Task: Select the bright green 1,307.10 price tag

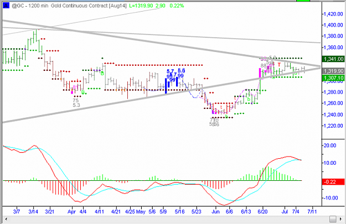Action: 333,78
